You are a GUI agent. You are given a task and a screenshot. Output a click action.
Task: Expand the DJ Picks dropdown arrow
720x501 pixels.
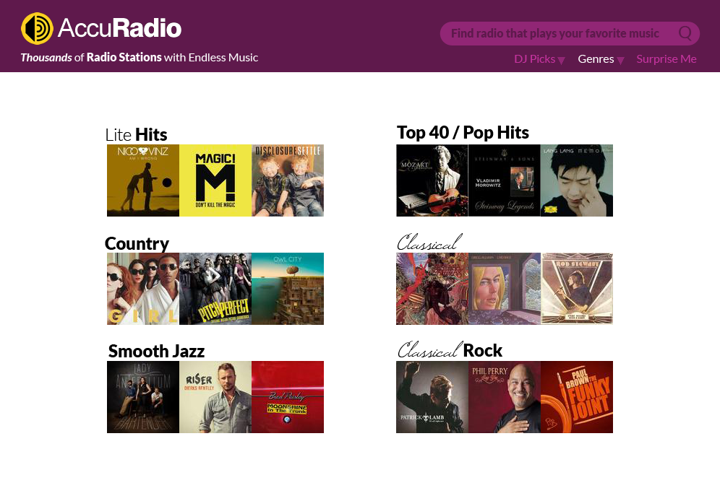(561, 61)
